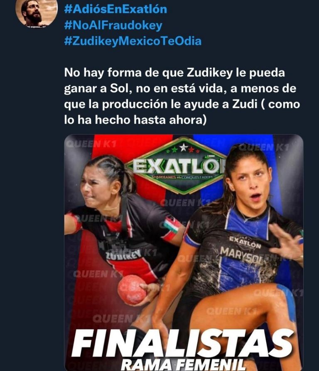
Task: Click the ZUDIKEY name on the red jersey
Action: click(123, 255)
